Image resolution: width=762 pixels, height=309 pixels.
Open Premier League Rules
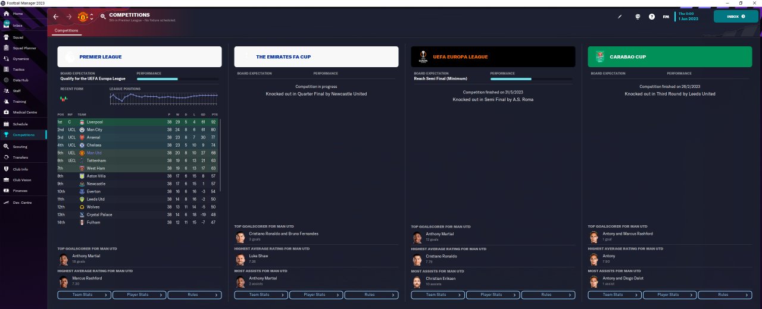[x=194, y=295]
